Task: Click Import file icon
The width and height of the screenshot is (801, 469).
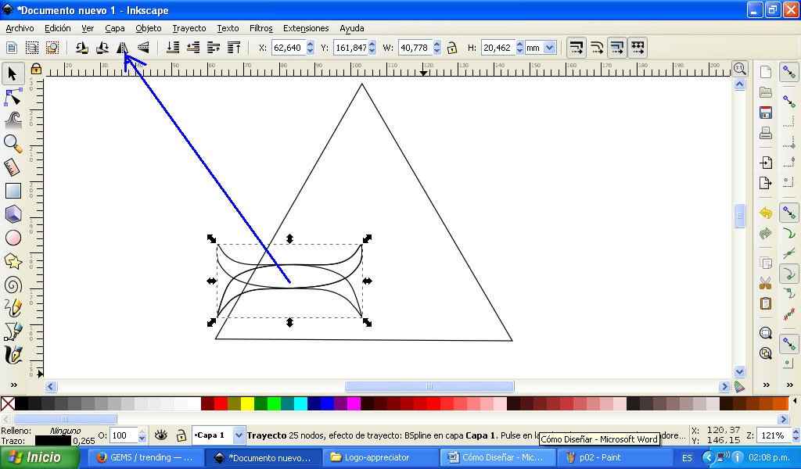Action: [765, 163]
